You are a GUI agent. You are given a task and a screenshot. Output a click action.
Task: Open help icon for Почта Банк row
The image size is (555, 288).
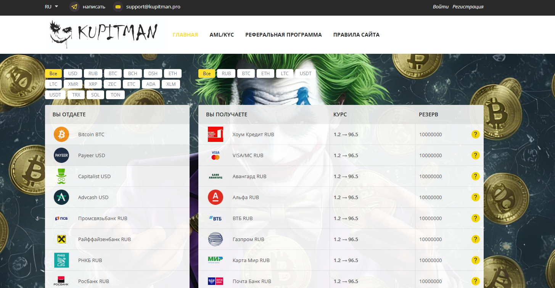[x=475, y=281]
